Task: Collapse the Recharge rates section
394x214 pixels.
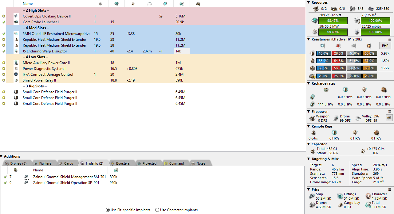Action: coord(309,83)
